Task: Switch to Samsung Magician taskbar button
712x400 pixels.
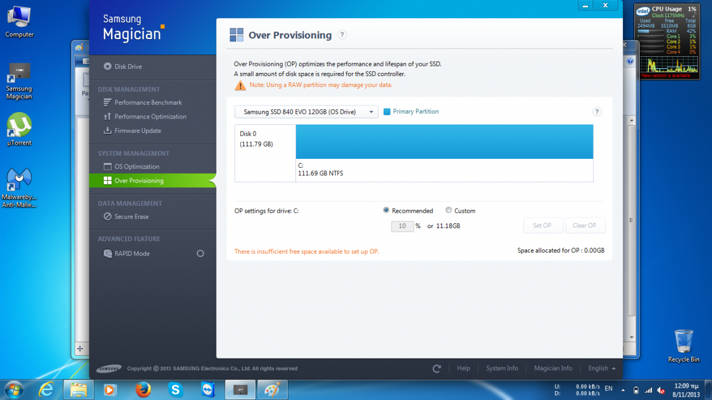Action: click(x=240, y=390)
